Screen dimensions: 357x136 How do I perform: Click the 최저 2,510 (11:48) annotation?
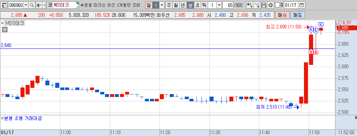pos(274,107)
